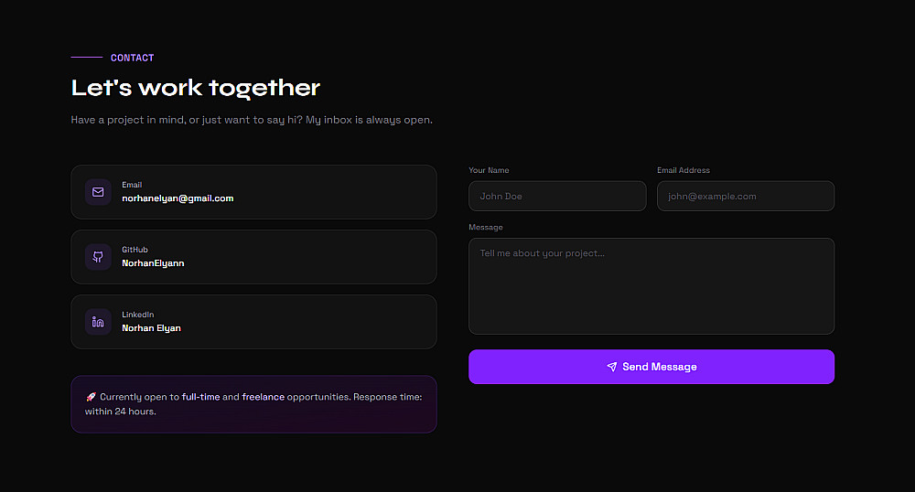Focus the Email Address input field

[745, 196]
